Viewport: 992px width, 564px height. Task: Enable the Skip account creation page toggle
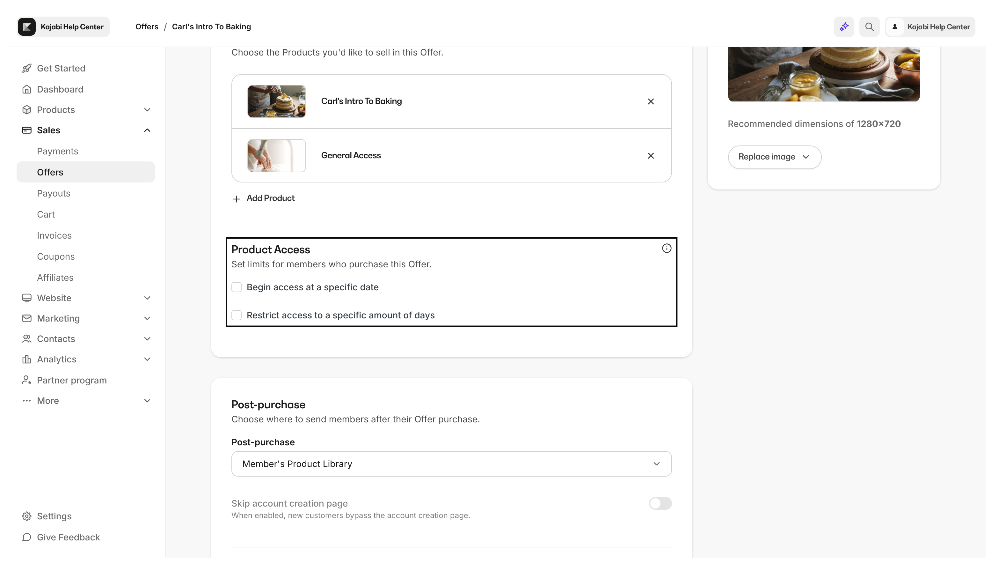(x=660, y=503)
